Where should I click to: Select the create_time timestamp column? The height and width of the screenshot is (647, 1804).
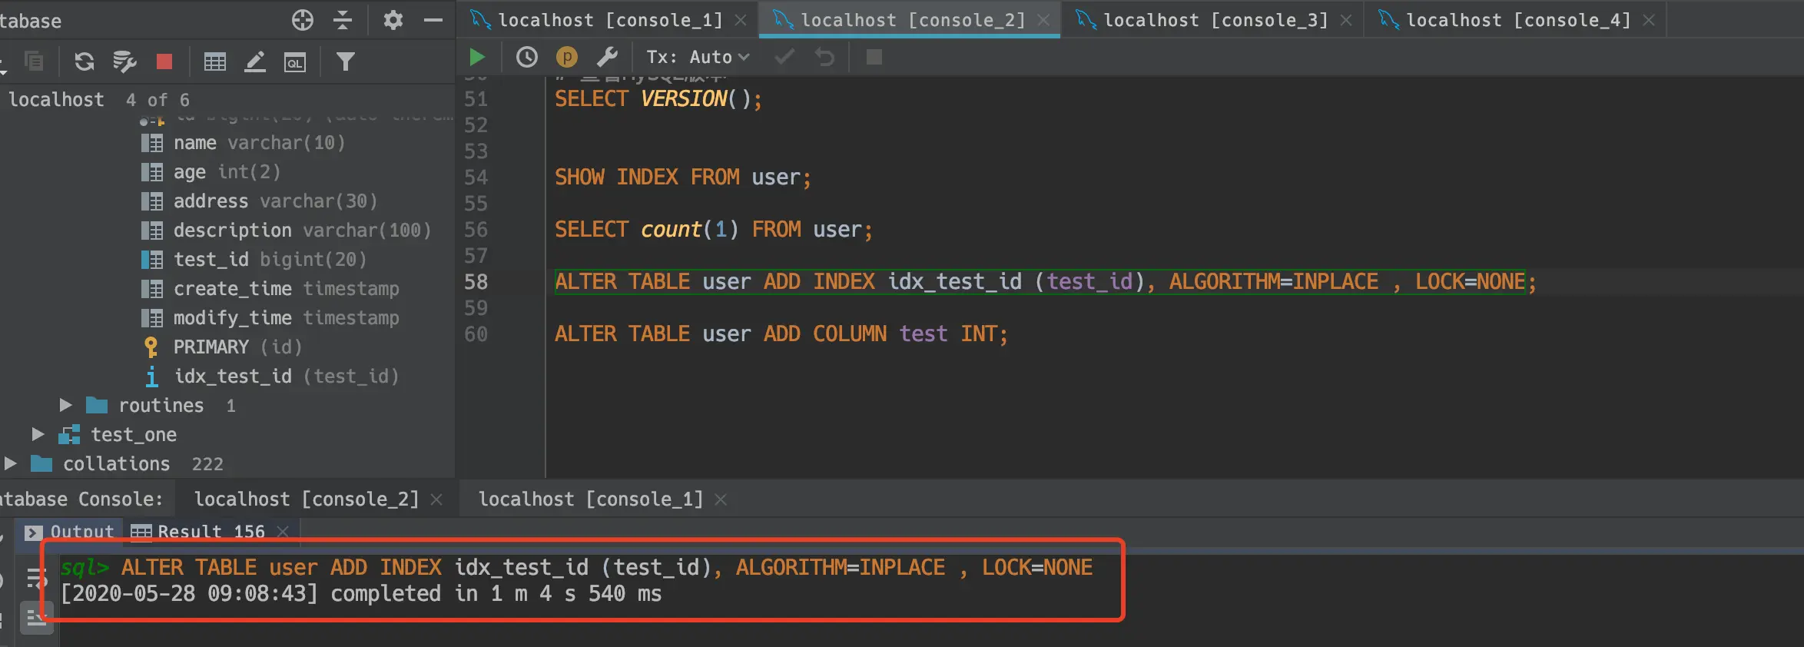tap(270, 289)
